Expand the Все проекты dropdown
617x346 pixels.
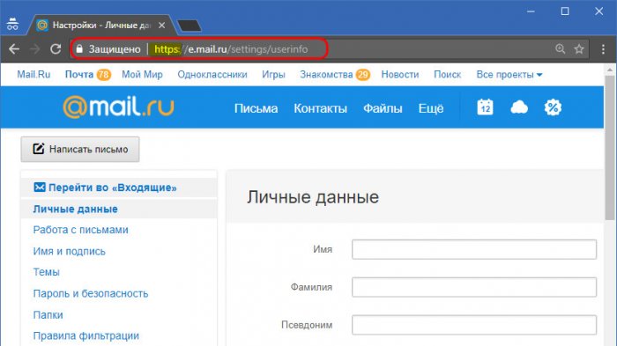click(509, 74)
